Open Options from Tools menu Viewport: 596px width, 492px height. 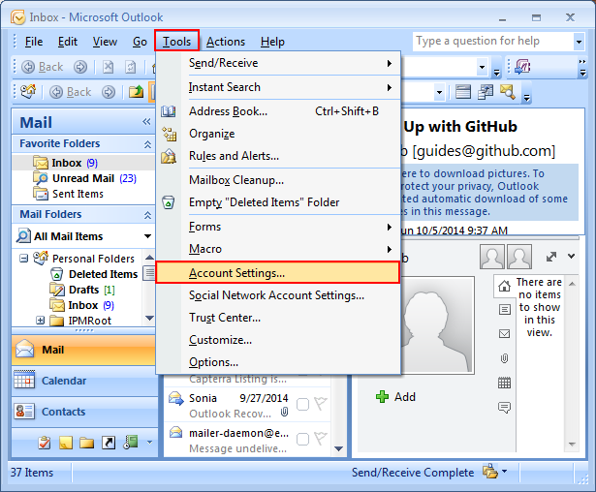278,362
